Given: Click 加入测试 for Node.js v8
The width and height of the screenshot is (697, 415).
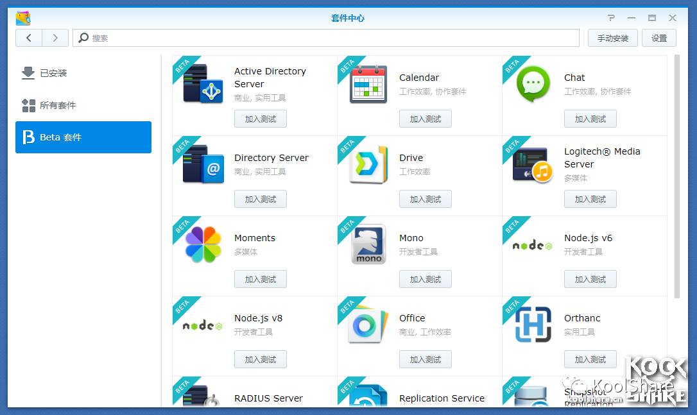Looking at the screenshot, I should 261,359.
